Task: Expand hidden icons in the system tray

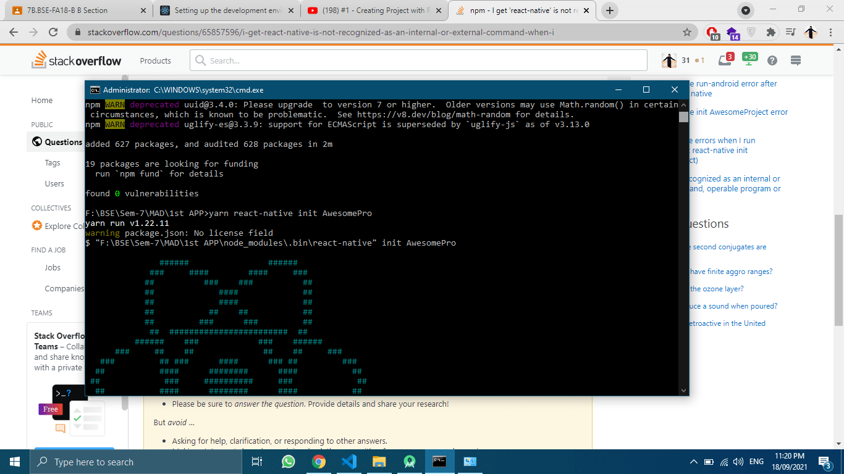Action: click(x=693, y=461)
